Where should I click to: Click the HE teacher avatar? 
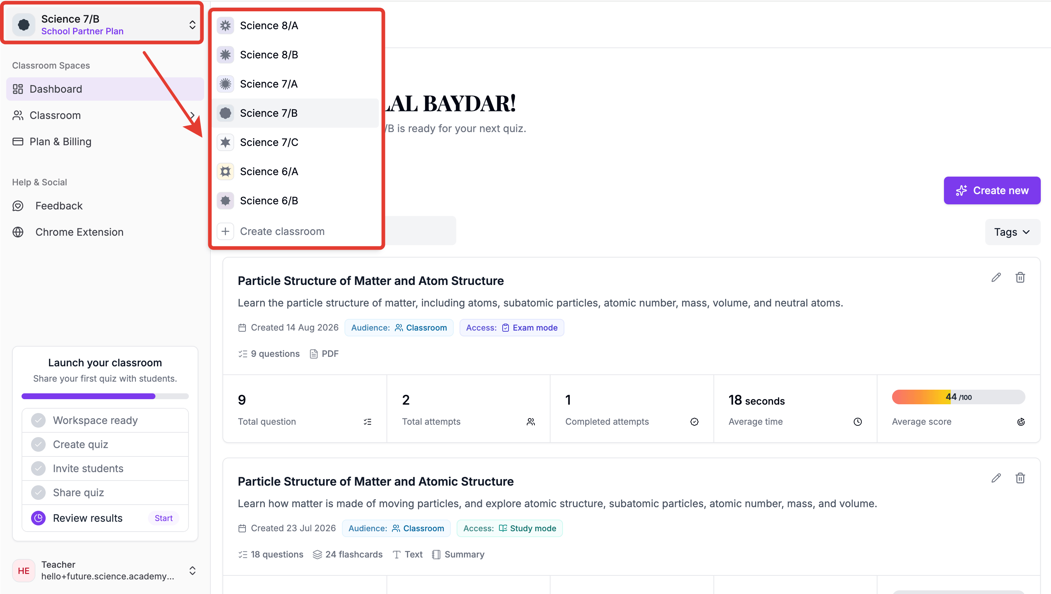point(24,570)
